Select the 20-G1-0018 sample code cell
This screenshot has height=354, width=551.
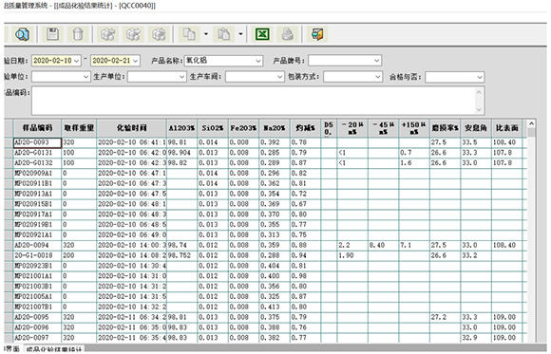(x=37, y=255)
